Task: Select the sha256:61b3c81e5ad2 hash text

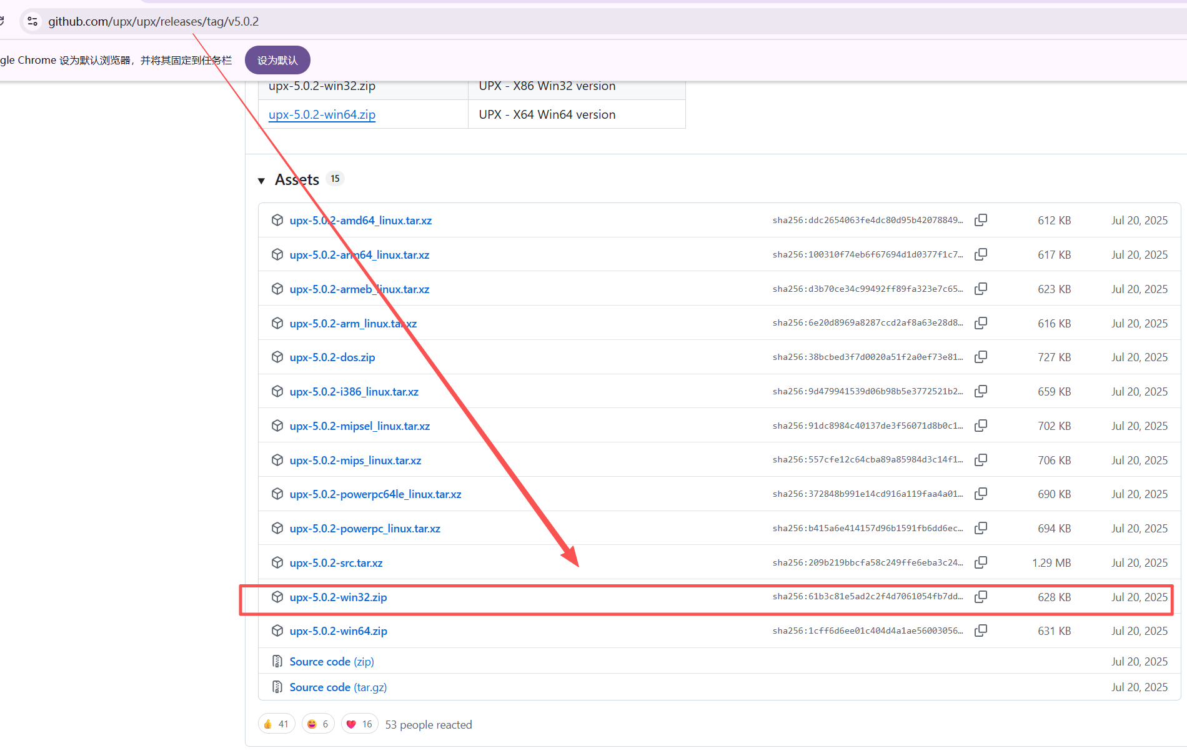Action: click(867, 597)
